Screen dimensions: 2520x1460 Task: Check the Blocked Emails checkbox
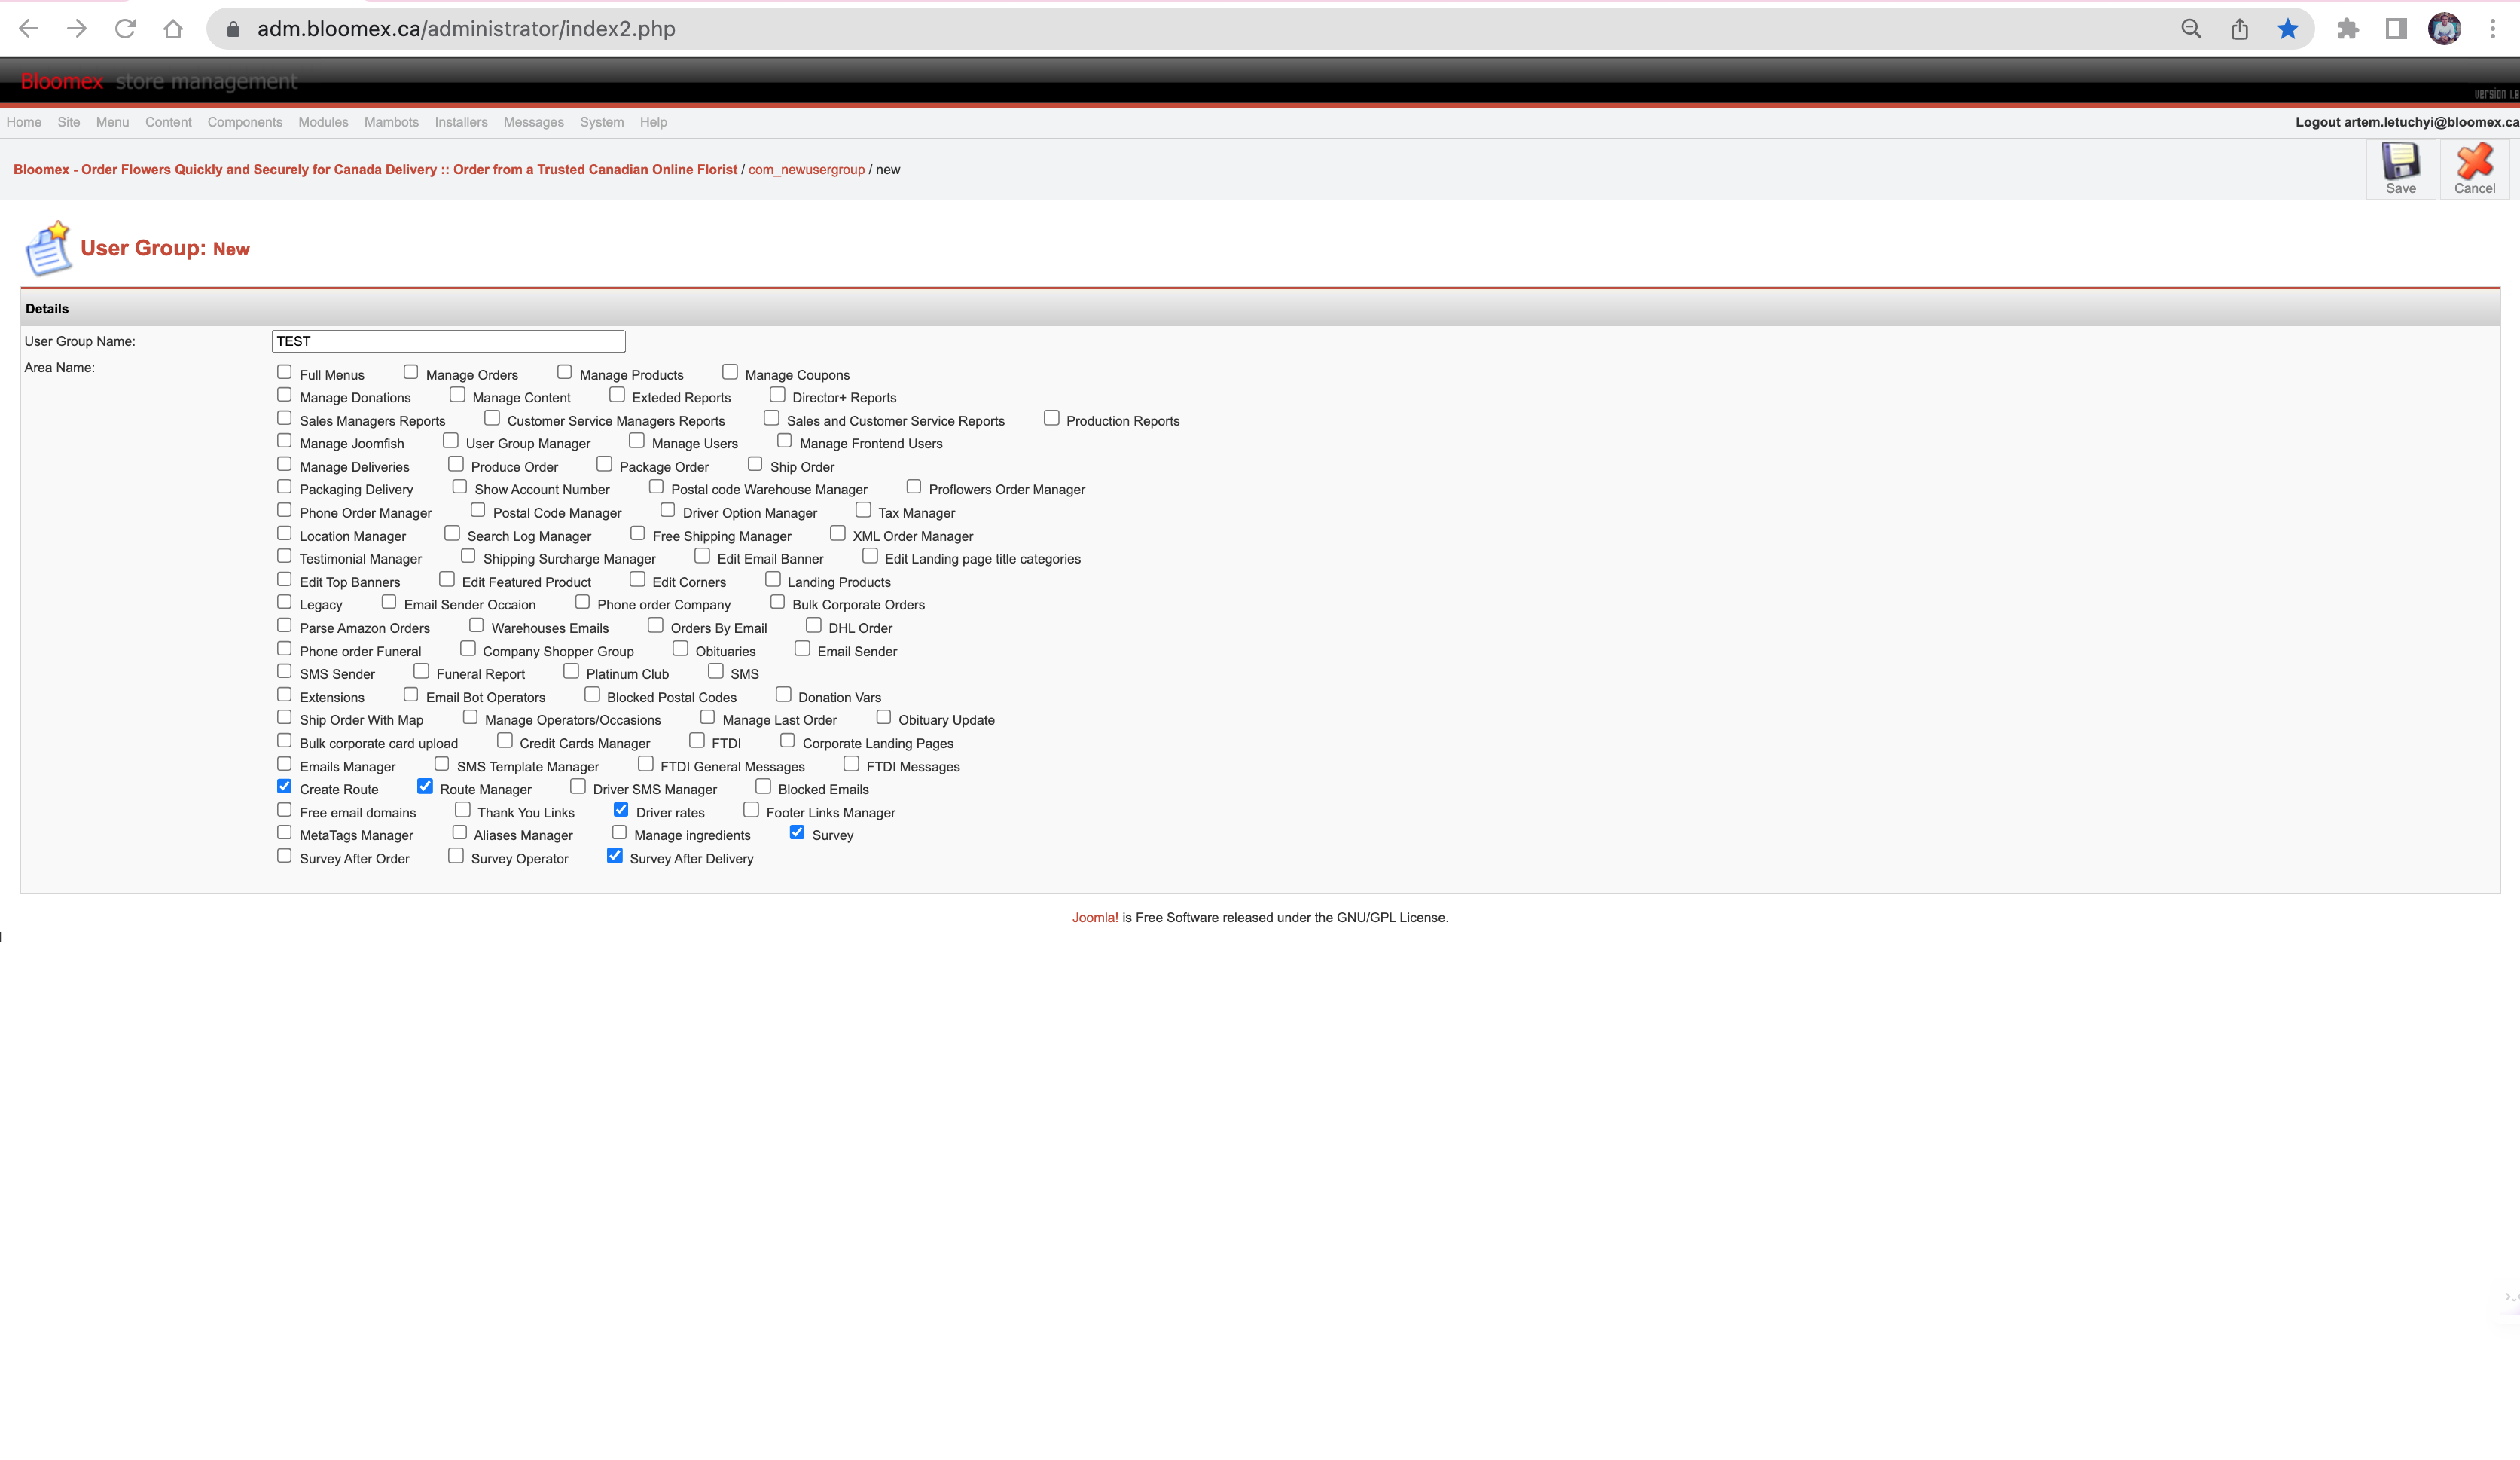pos(763,786)
